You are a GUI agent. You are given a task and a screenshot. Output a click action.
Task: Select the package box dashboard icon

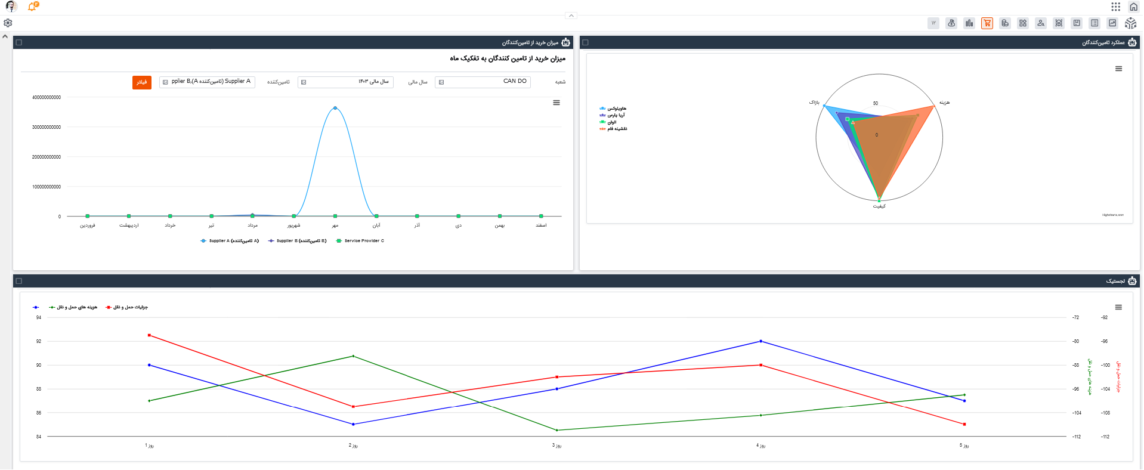pos(1077,23)
